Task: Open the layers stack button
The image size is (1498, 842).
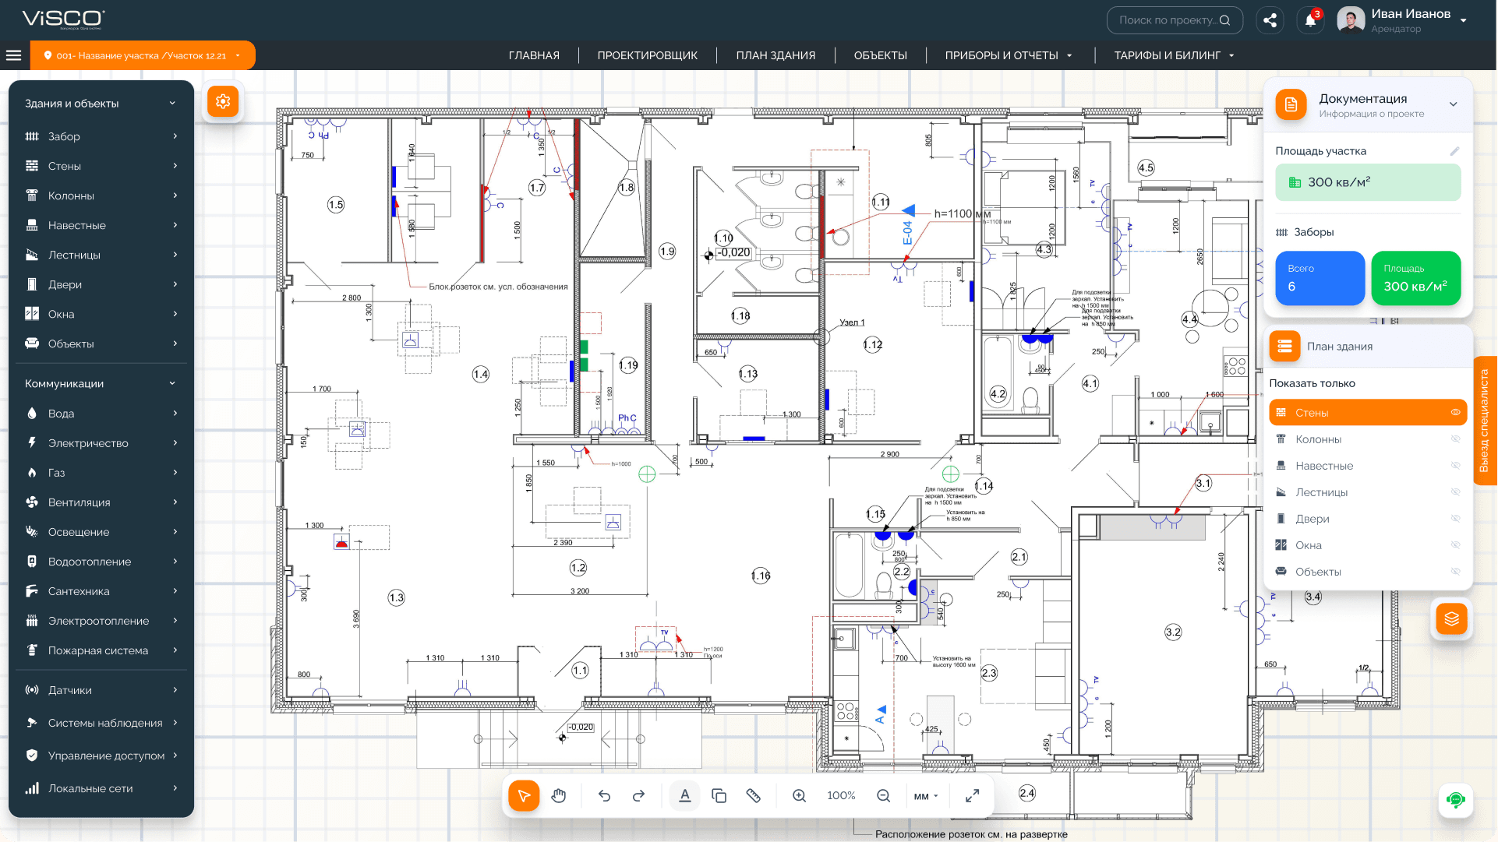Action: point(1451,619)
